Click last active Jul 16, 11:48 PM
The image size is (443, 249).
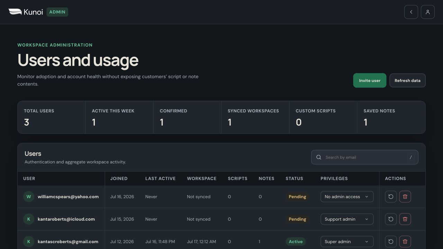pyautogui.click(x=160, y=242)
